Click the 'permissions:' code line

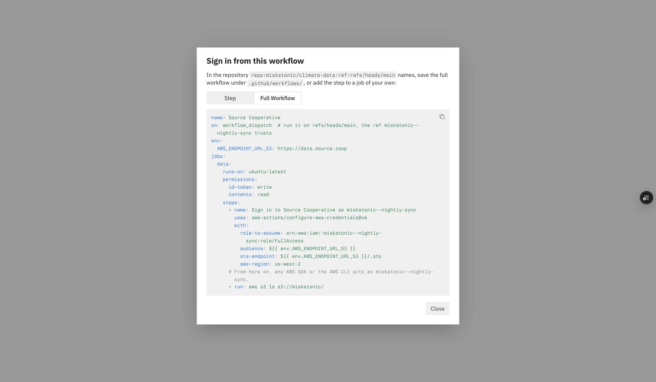point(240,180)
